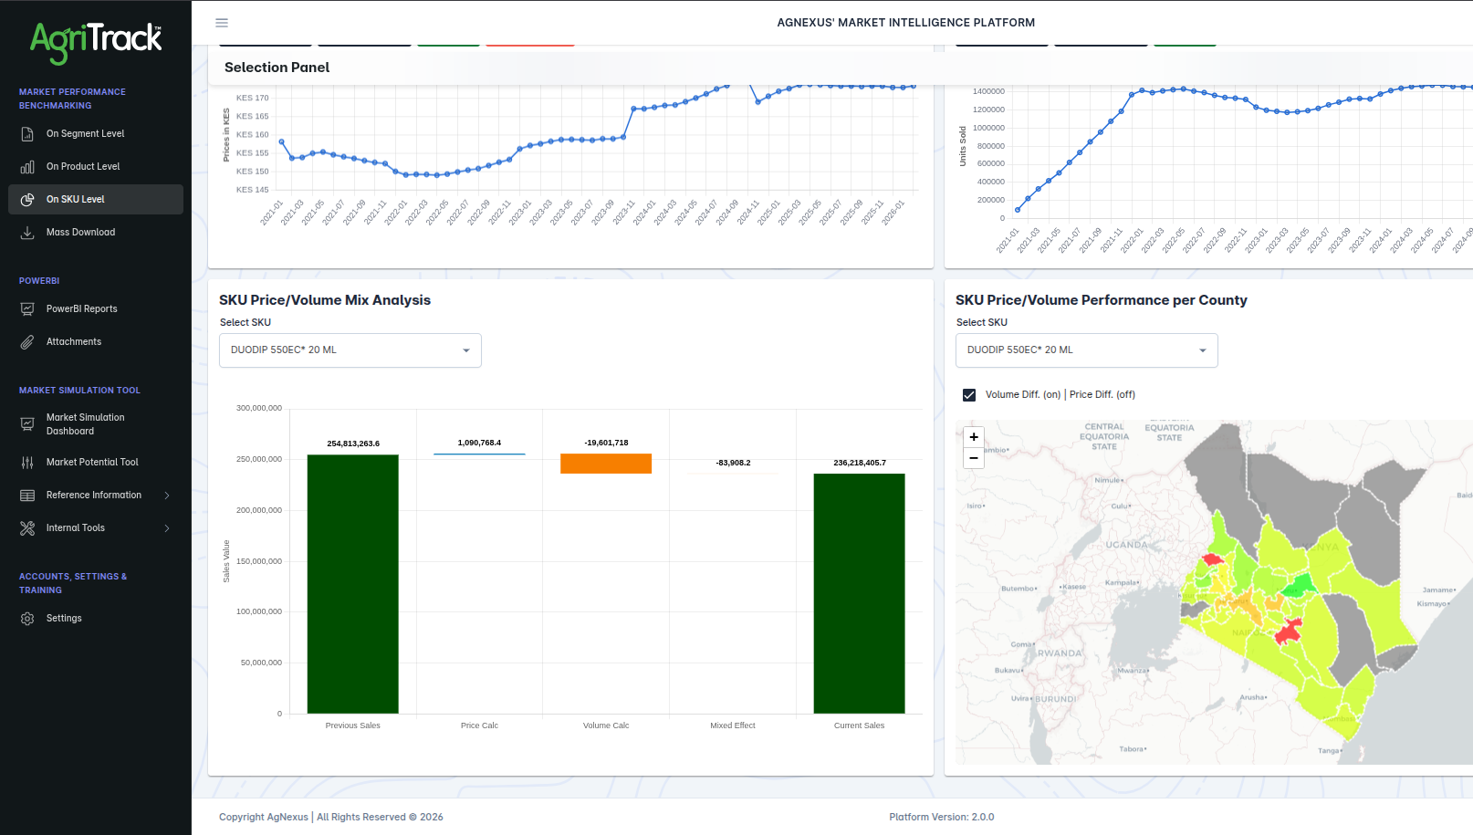
Task: Click the Market Intelligence Platform heading
Action: click(x=906, y=23)
